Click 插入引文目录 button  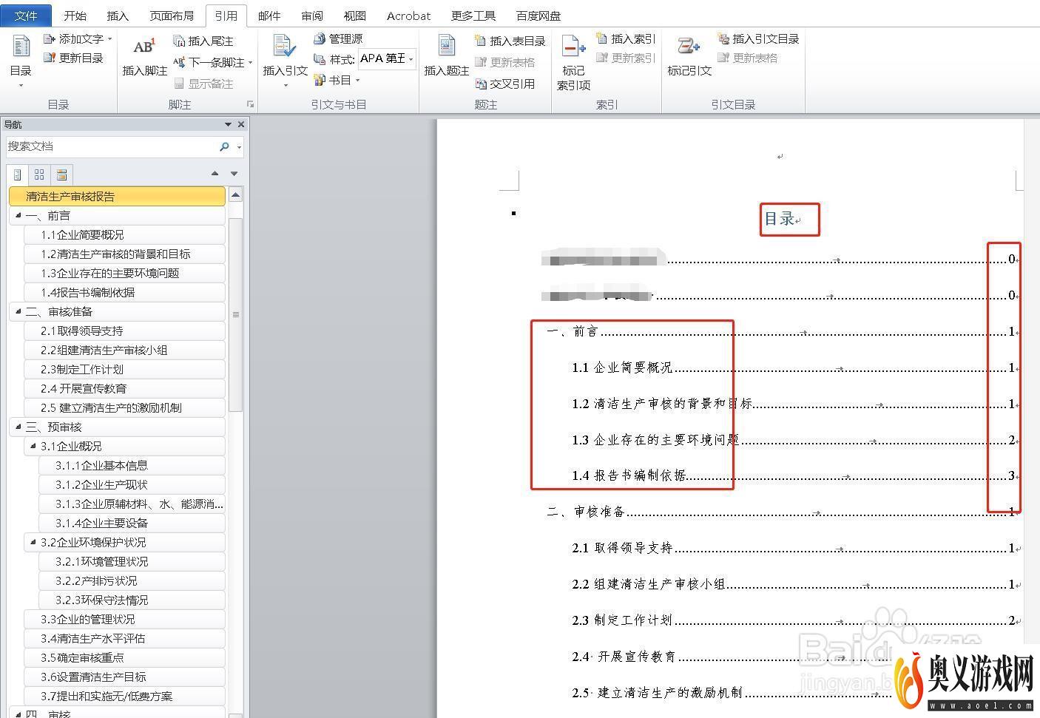758,38
